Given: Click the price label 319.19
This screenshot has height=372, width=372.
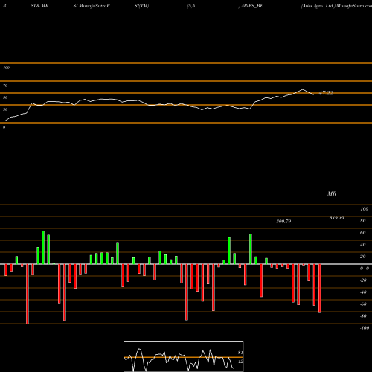Looking at the screenshot, I should point(337,218).
